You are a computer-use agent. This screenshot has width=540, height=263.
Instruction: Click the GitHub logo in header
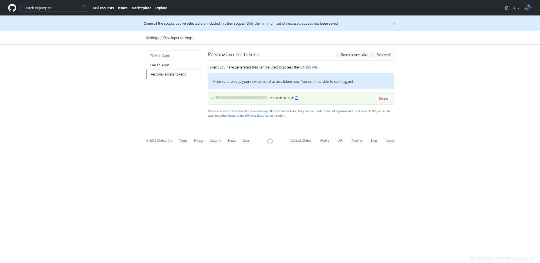tap(12, 8)
